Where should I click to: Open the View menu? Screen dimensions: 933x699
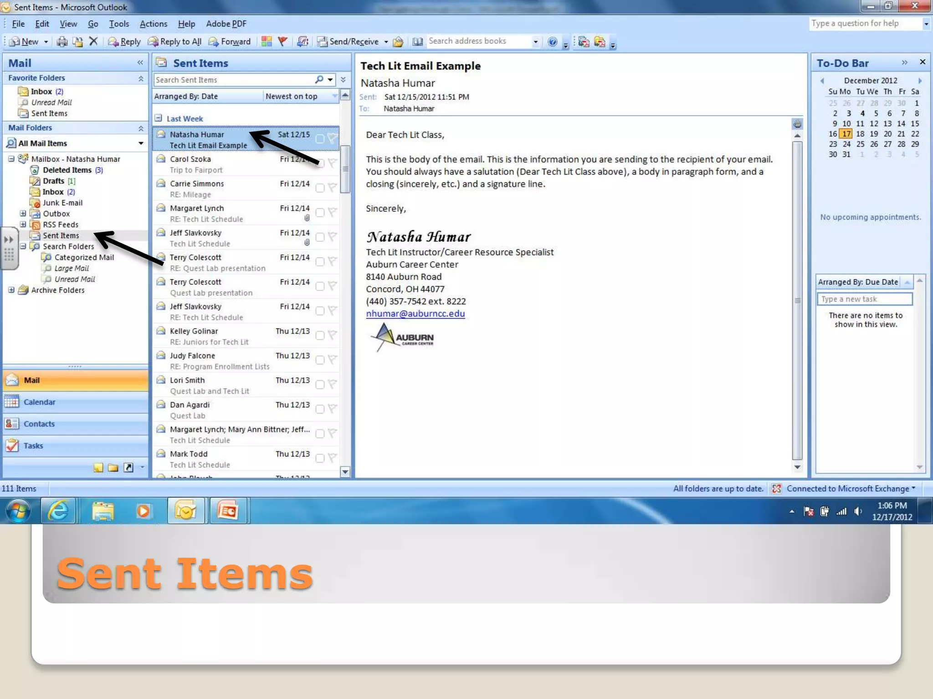(68, 24)
